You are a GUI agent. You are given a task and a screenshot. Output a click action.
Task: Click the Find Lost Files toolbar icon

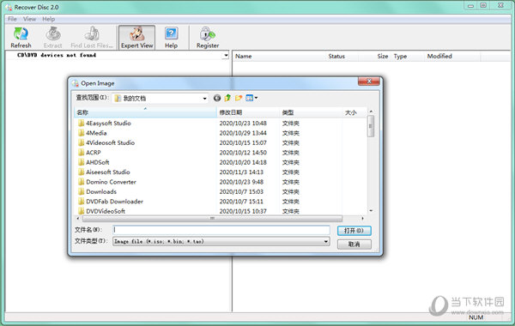pos(92,33)
